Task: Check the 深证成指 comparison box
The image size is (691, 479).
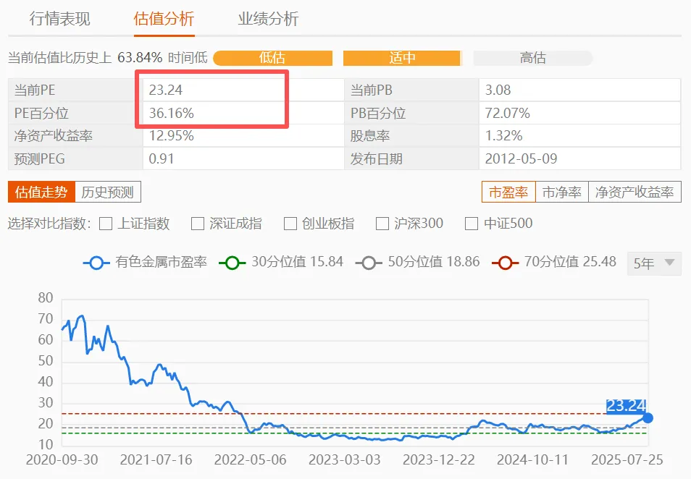Action: pyautogui.click(x=198, y=224)
